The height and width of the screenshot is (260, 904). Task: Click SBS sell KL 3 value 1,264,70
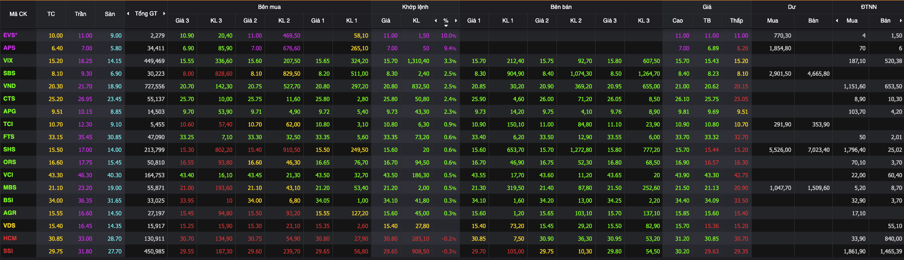[649, 74]
